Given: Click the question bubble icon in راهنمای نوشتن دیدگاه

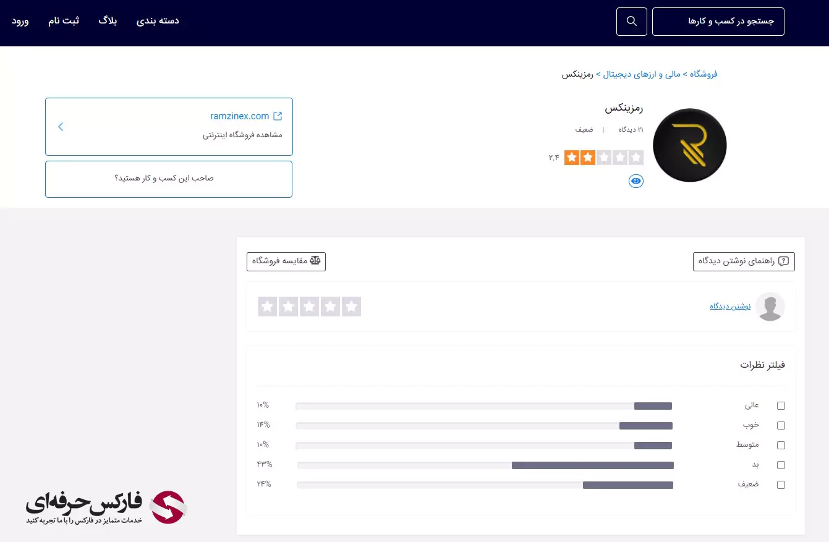Looking at the screenshot, I should 784,261.
